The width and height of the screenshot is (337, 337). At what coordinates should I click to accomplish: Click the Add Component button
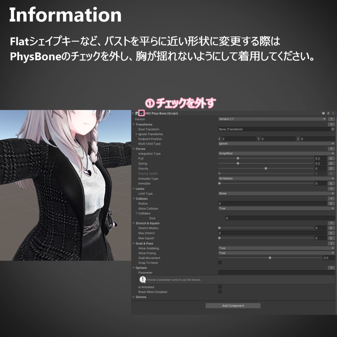pyautogui.click(x=233, y=306)
